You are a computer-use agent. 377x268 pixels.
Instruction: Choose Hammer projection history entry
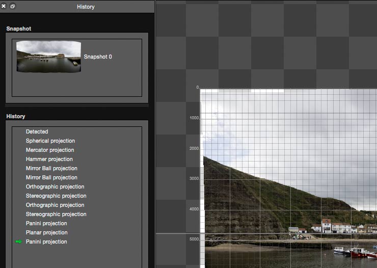[49, 159]
